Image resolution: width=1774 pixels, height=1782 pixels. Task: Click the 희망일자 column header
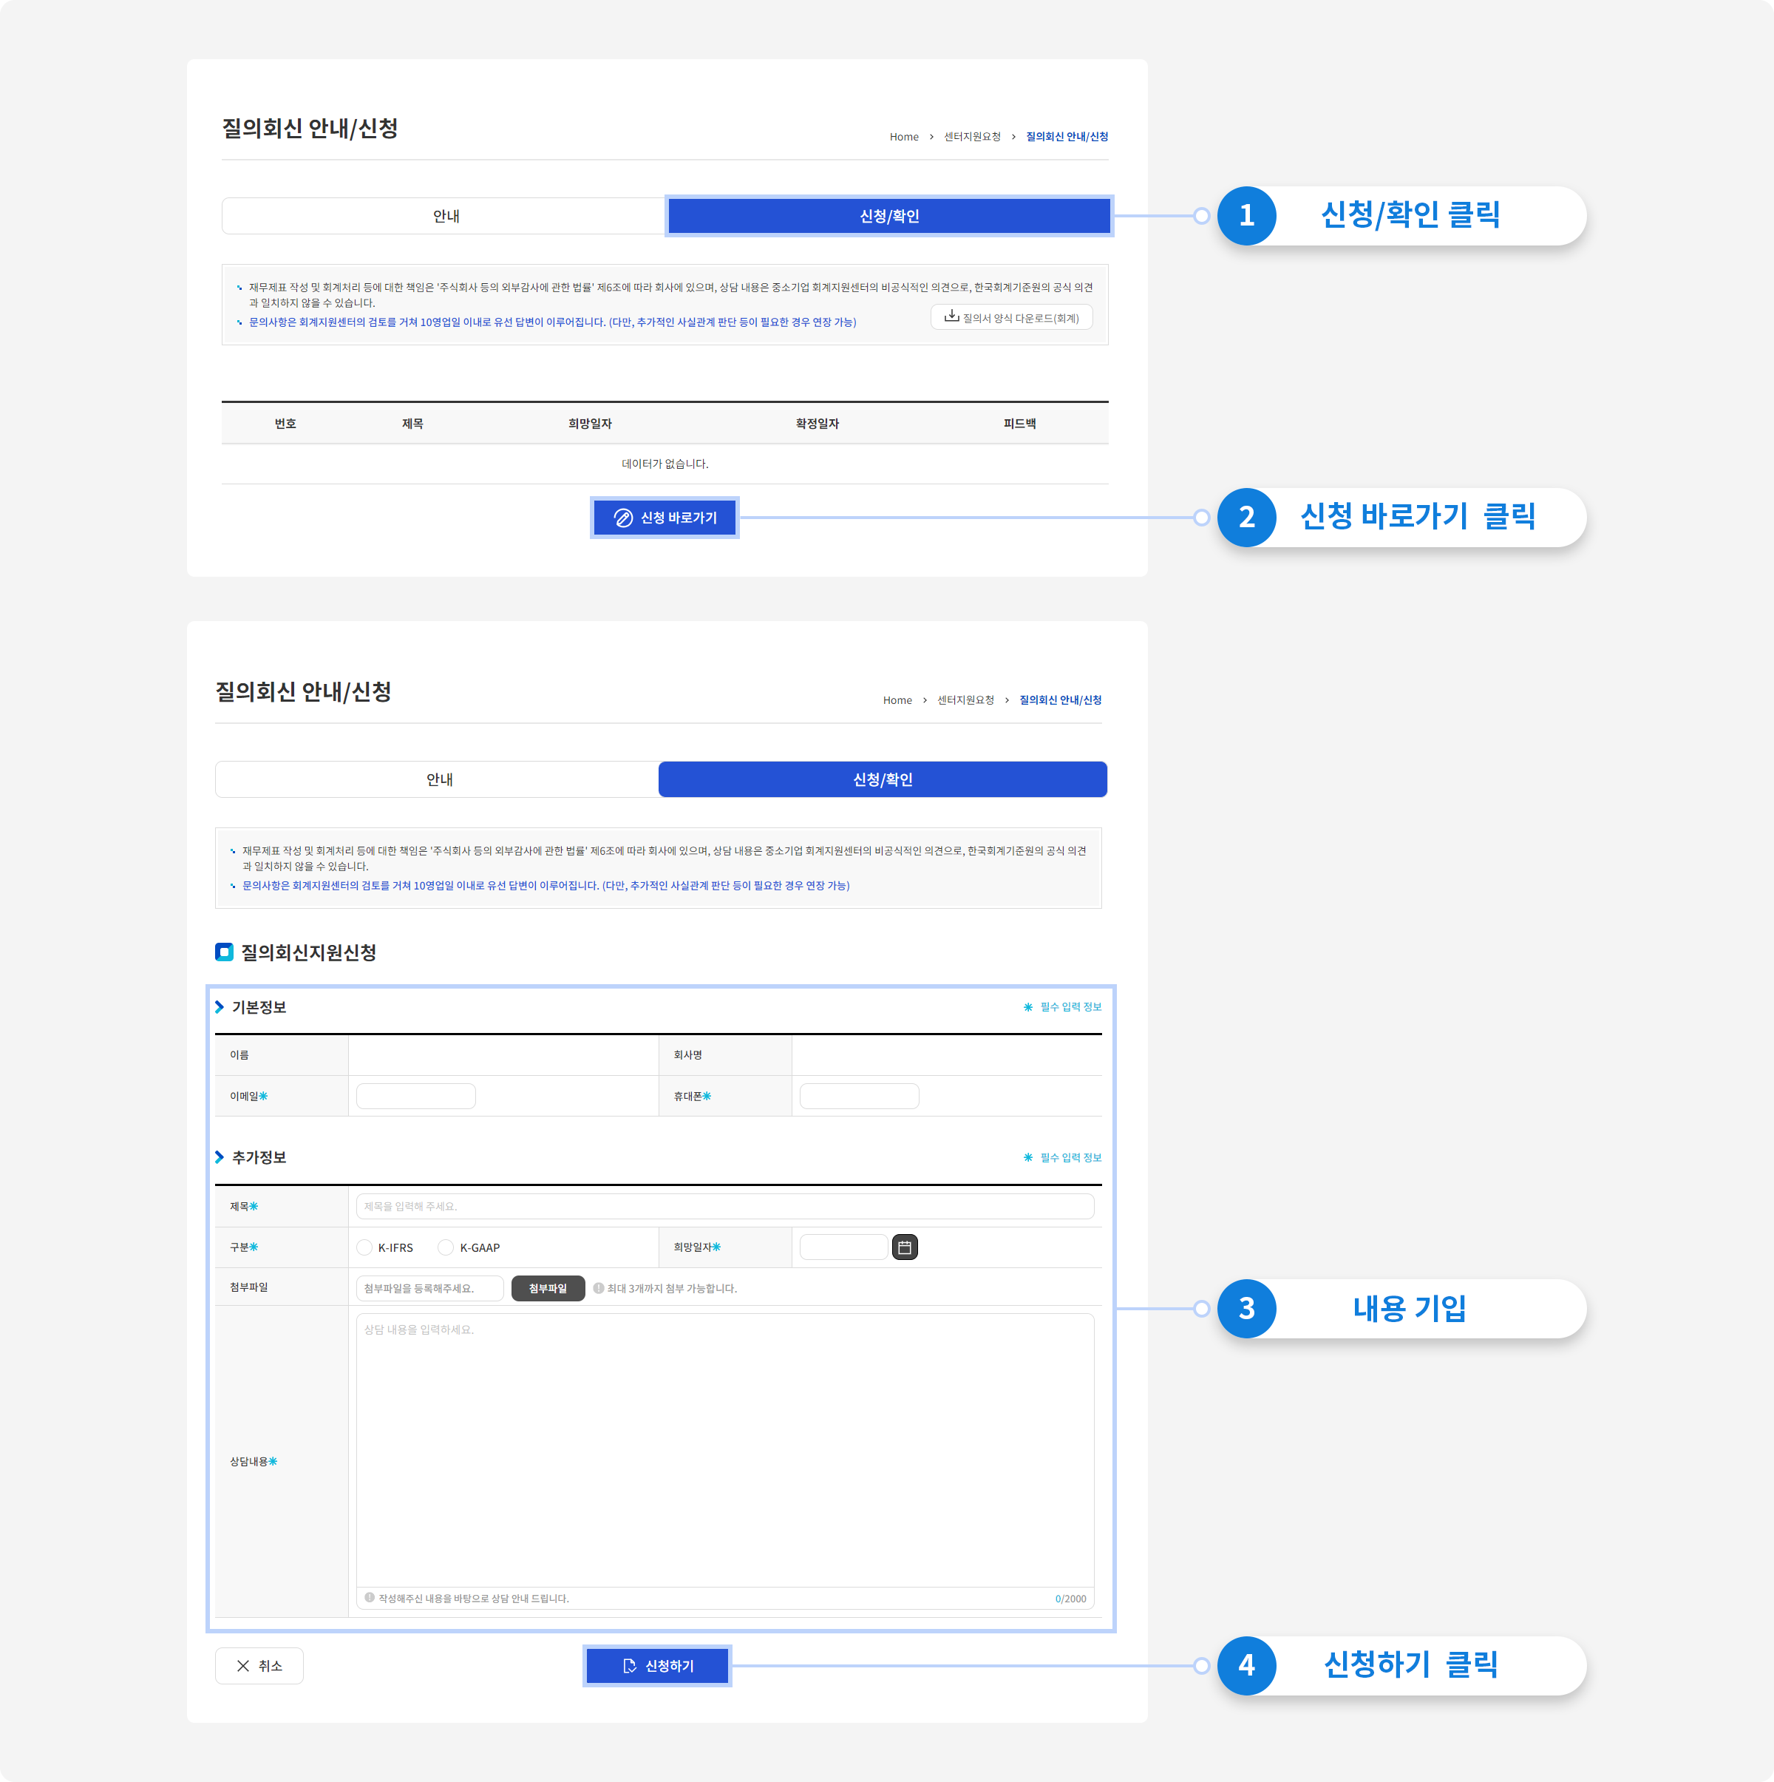[x=590, y=424]
